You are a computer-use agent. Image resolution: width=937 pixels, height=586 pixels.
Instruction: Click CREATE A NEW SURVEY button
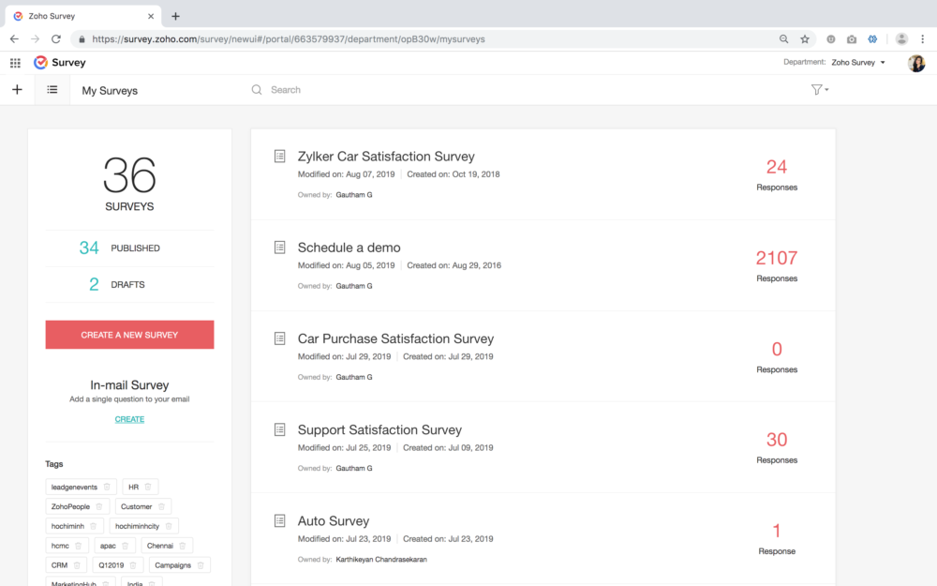pos(129,335)
